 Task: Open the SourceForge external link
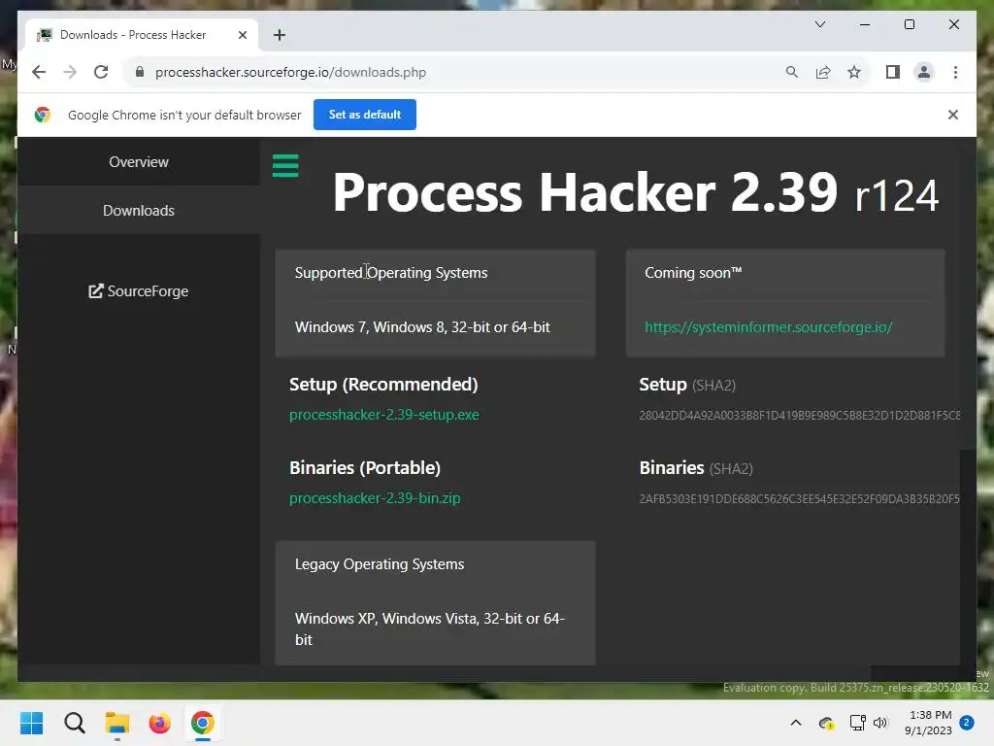(x=138, y=291)
